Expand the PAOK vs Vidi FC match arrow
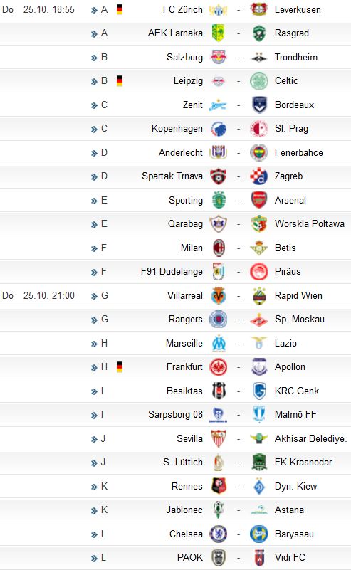This screenshot has height=570, width=351. [x=94, y=558]
